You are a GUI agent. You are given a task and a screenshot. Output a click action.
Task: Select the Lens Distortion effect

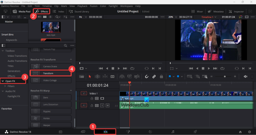[51, 105]
